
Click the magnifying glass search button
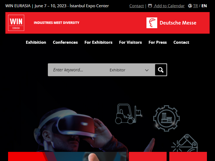click(x=161, y=70)
